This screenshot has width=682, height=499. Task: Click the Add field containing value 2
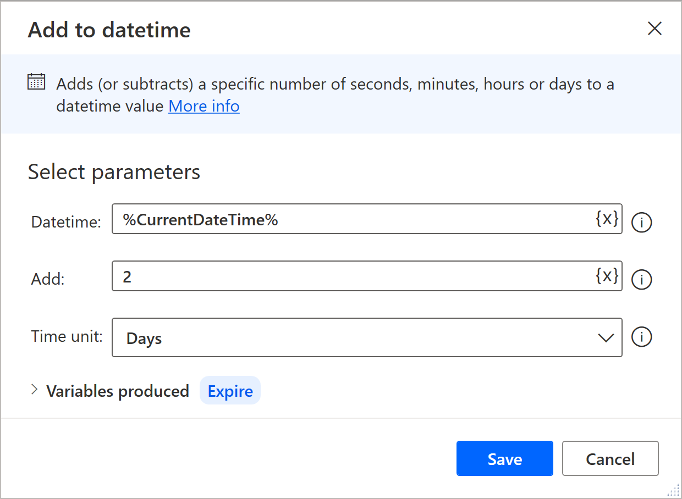pyautogui.click(x=352, y=276)
